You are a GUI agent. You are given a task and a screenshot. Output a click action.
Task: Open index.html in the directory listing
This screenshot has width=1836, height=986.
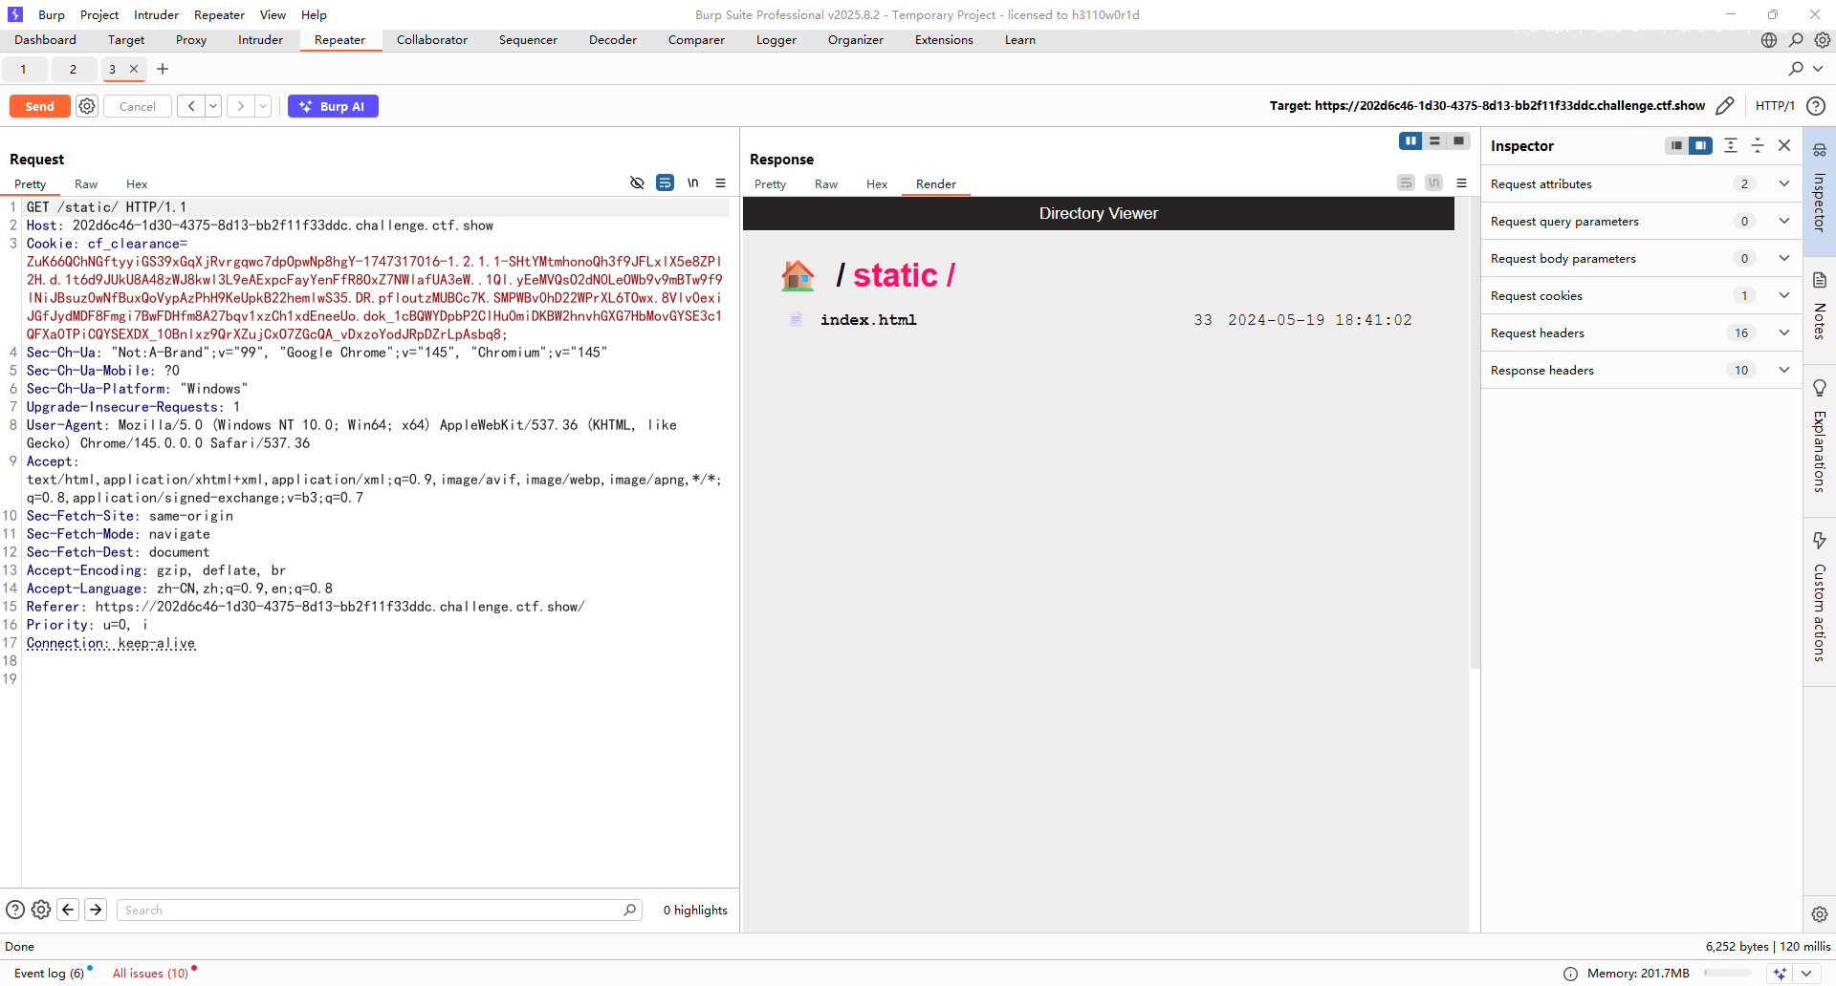pos(867,320)
